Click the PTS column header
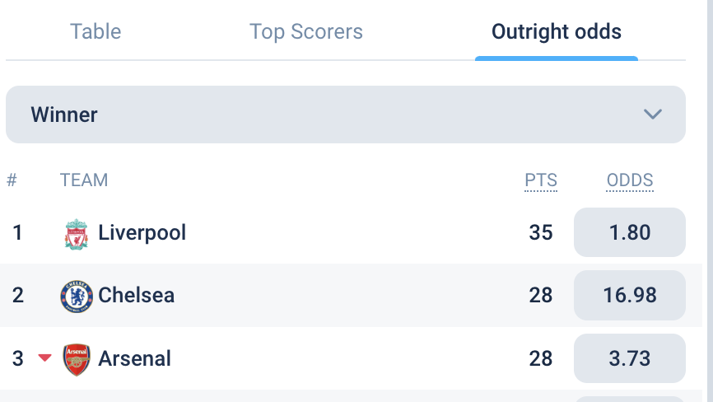 point(541,180)
